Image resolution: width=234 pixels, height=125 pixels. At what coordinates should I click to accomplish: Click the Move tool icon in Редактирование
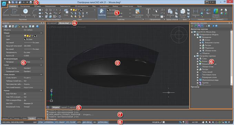tap(47, 10)
